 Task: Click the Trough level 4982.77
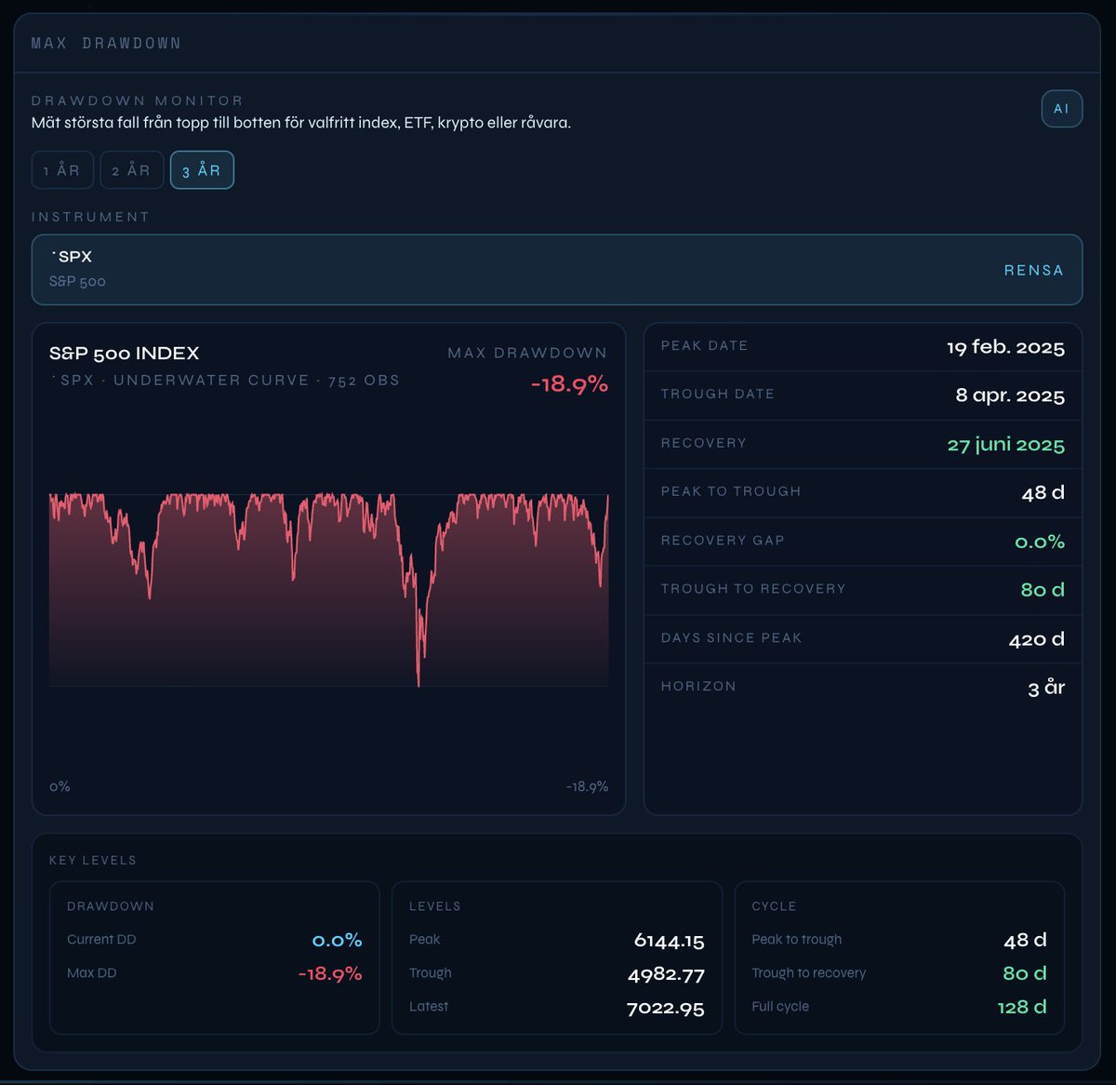(x=666, y=975)
